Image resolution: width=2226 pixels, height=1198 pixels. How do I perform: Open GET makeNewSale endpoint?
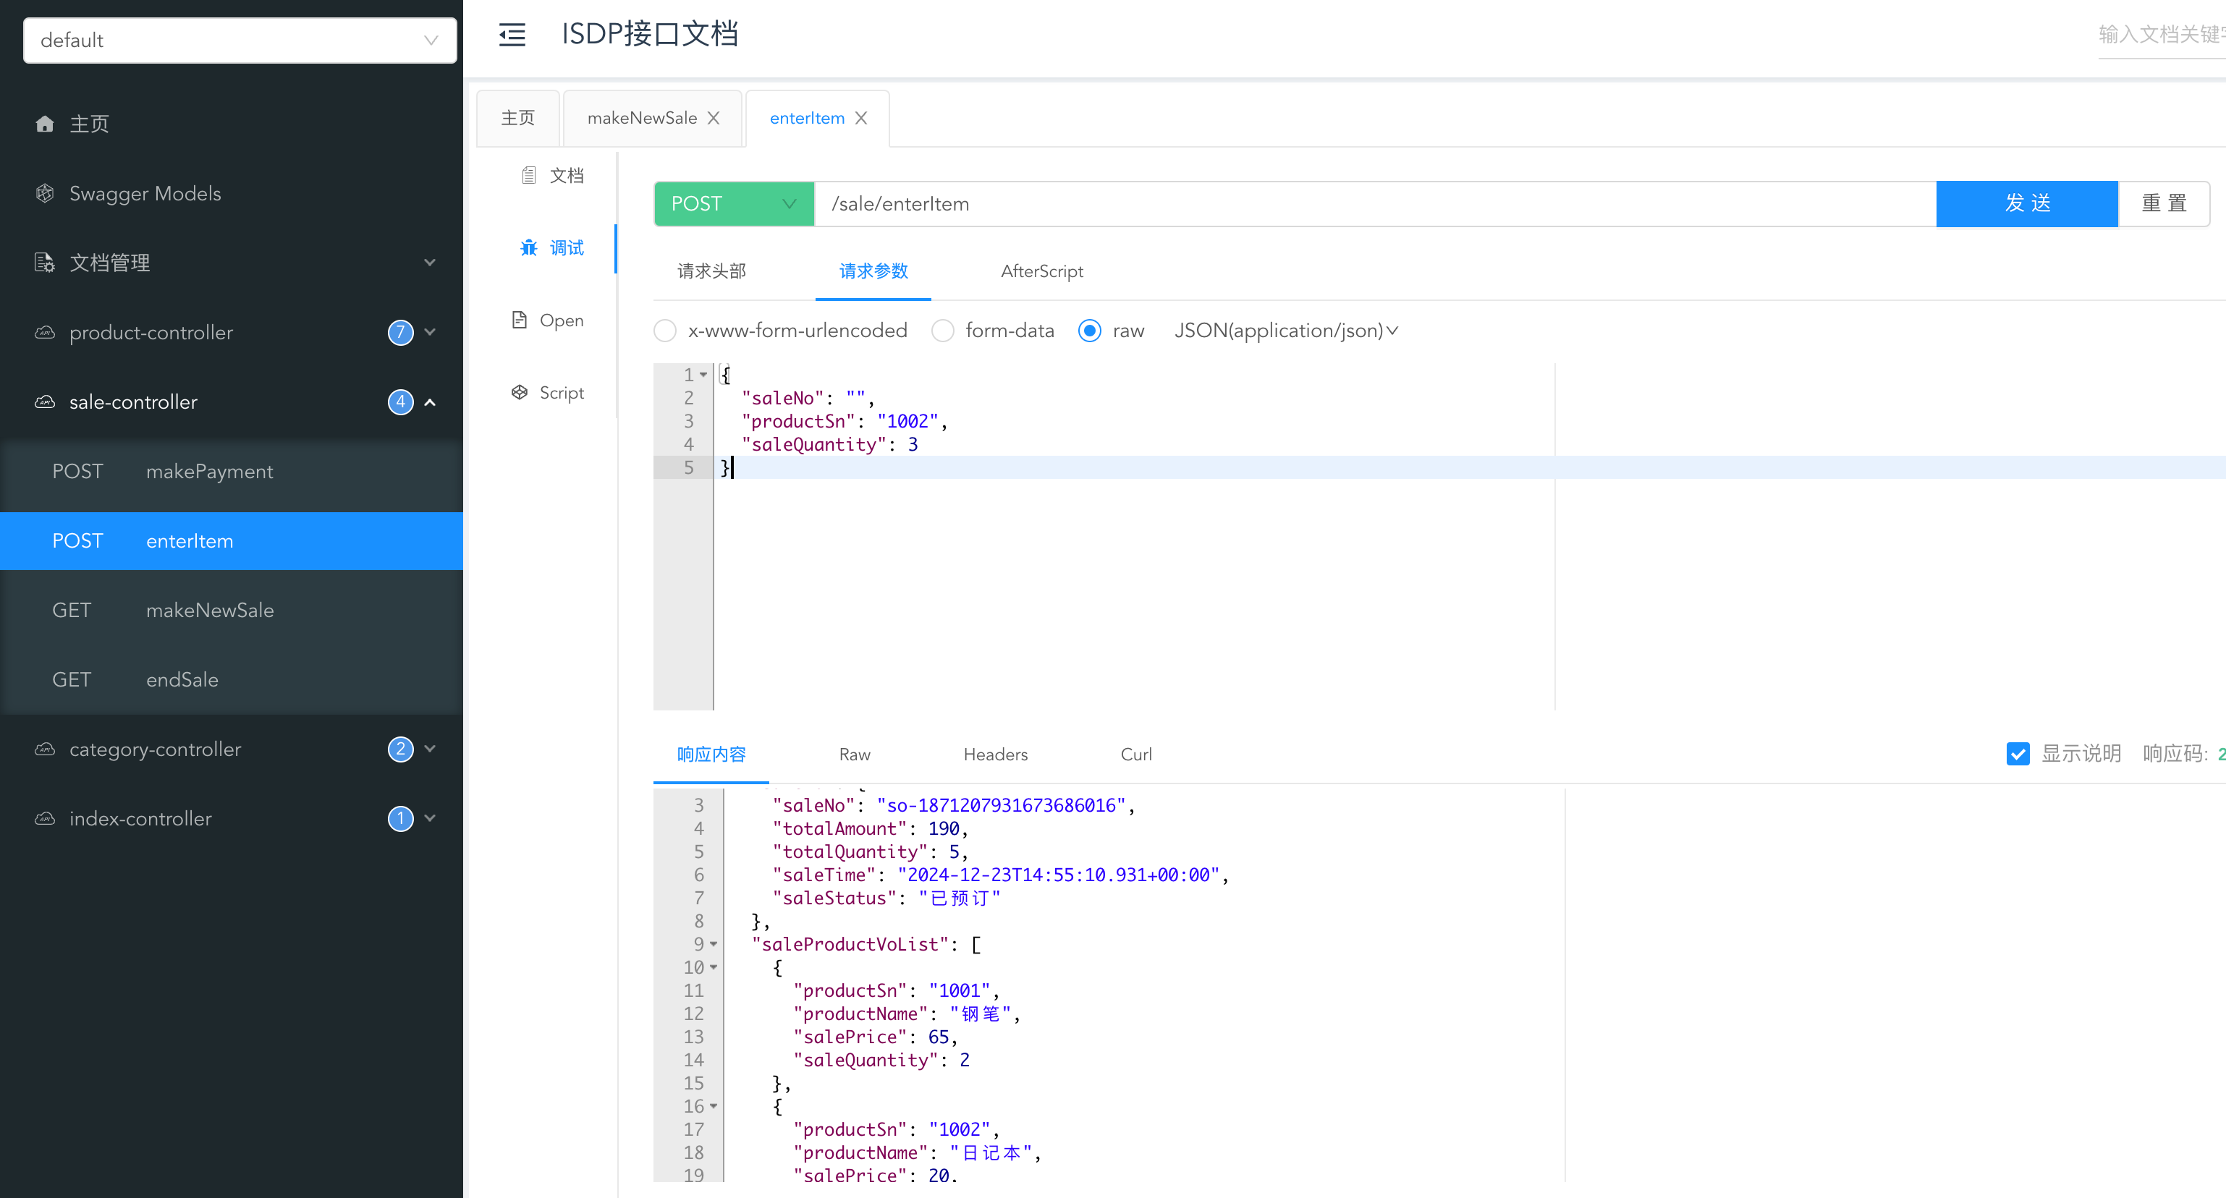(x=232, y=610)
